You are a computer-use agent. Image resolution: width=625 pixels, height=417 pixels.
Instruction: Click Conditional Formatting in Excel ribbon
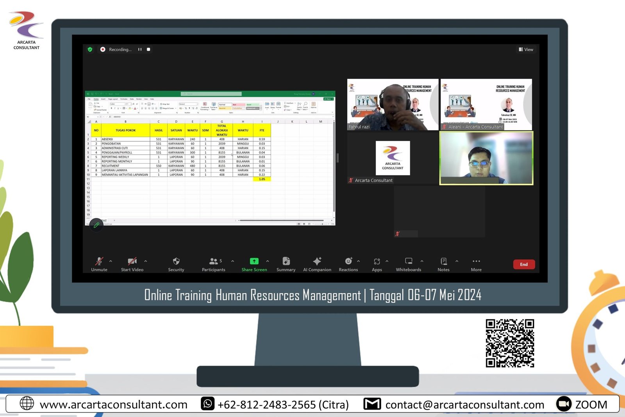click(205, 107)
